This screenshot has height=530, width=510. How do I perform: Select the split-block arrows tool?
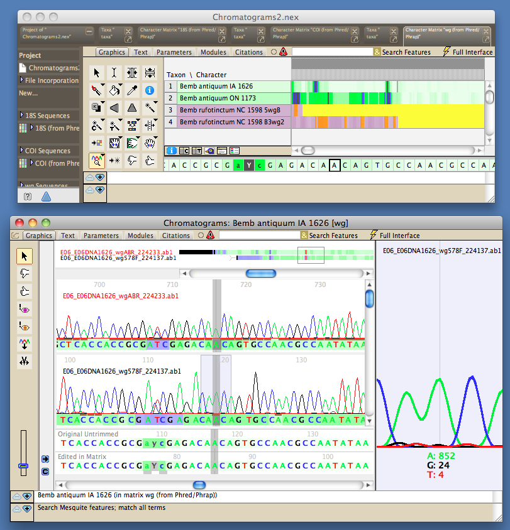(149, 126)
